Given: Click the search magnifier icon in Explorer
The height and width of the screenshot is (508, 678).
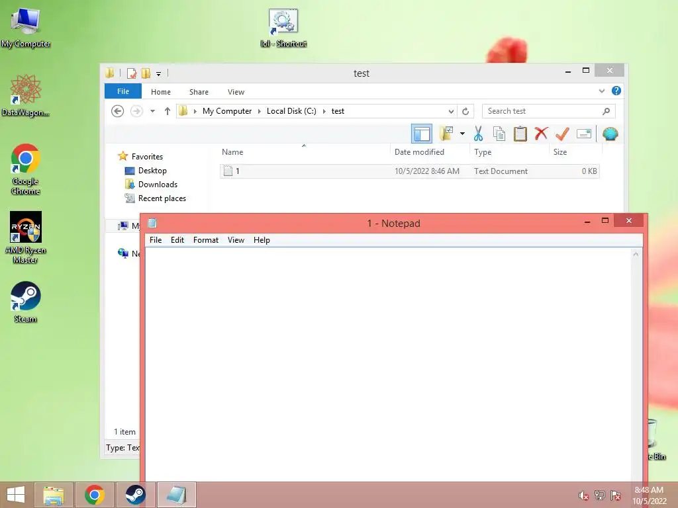Looking at the screenshot, I should pos(606,111).
